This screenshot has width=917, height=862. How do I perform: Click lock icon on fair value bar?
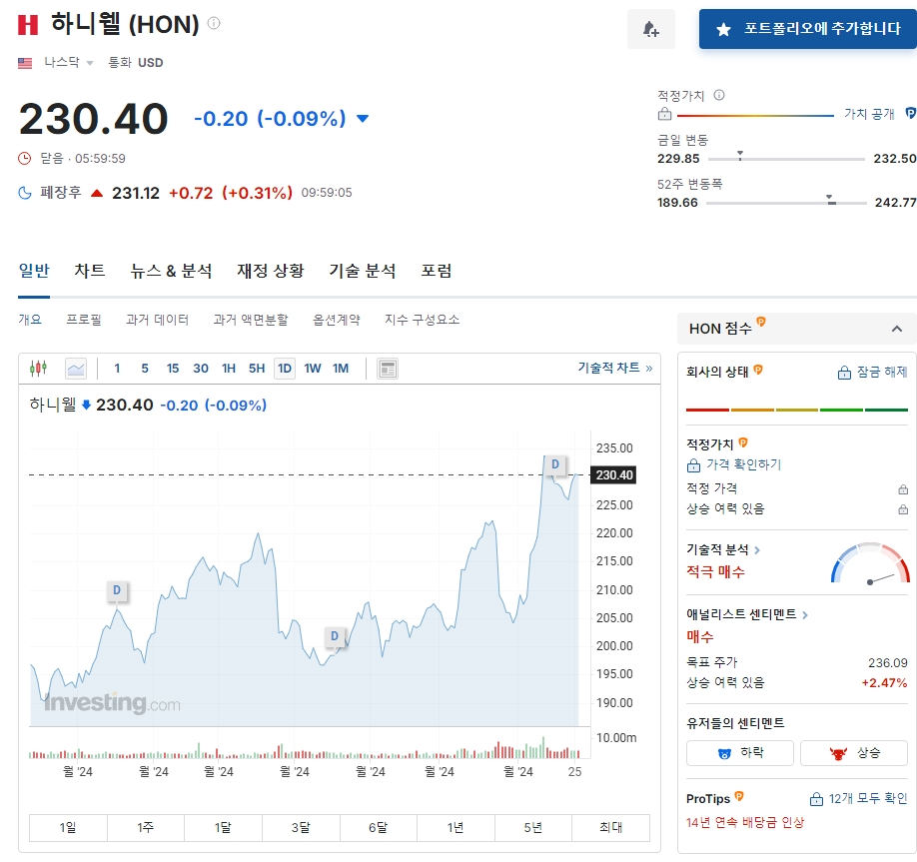pos(665,114)
